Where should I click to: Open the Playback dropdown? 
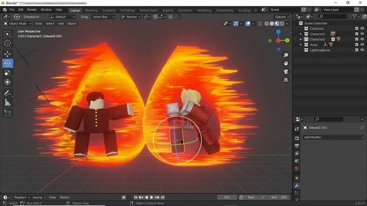click(22, 197)
